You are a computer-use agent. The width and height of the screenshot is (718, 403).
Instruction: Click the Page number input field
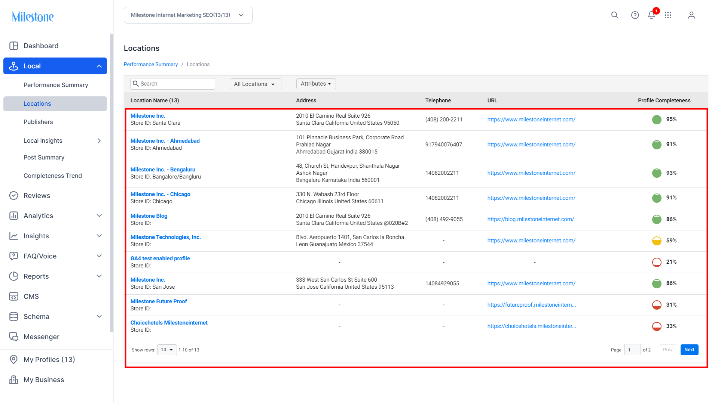pos(632,350)
